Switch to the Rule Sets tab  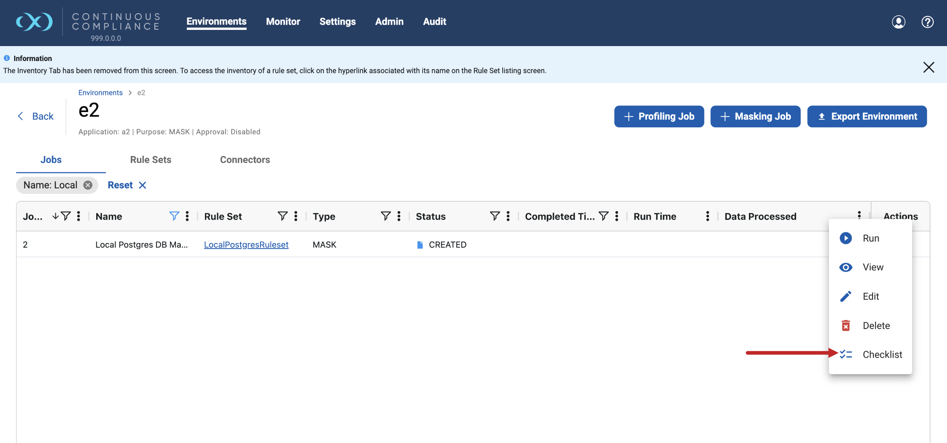coord(150,160)
